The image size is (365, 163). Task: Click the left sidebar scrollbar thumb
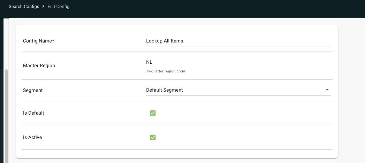point(6,116)
